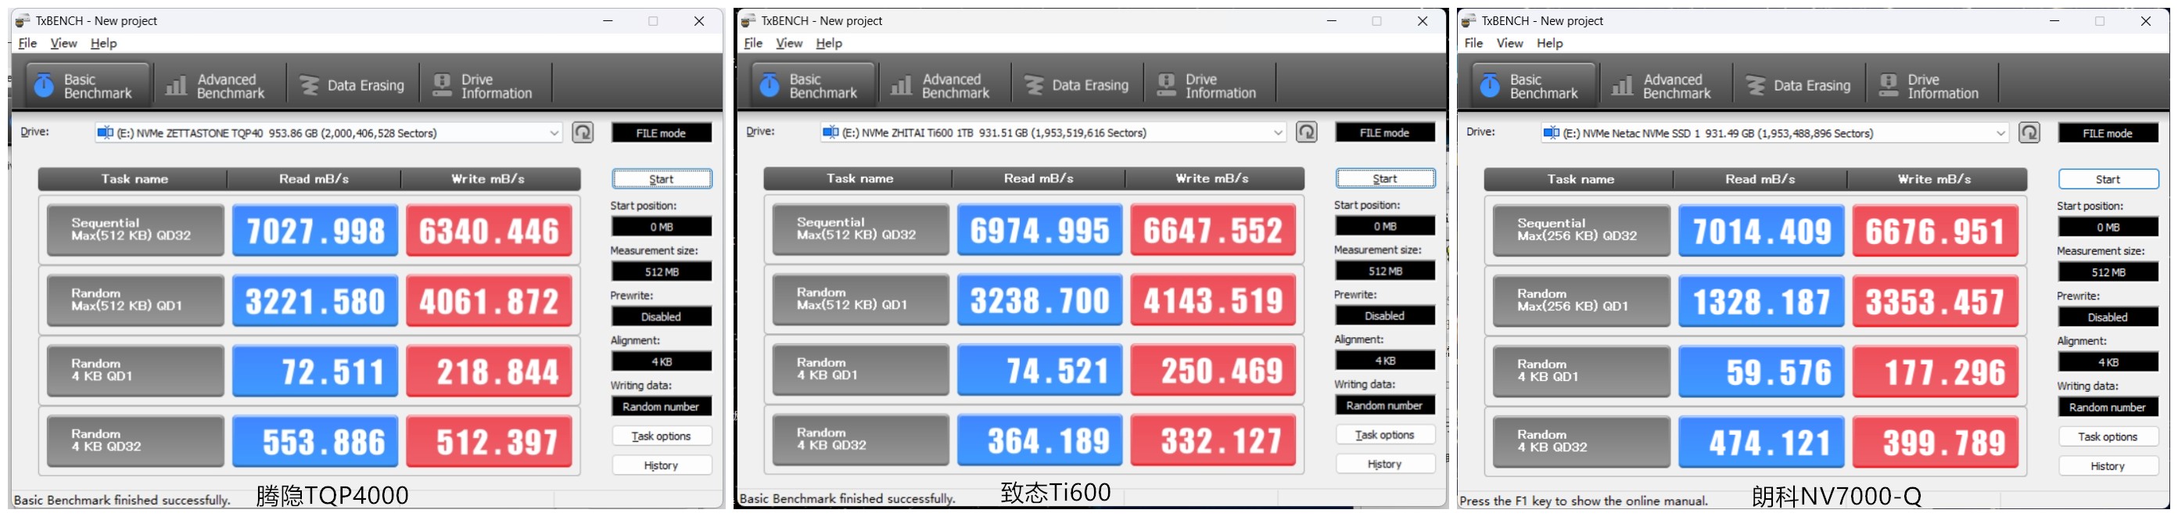Change 4 KB alignment in ZETTASTONE window
Screen dimensions: 2178x517
tap(661, 361)
